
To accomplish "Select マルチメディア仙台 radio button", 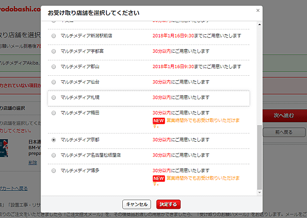I will click(x=54, y=82).
